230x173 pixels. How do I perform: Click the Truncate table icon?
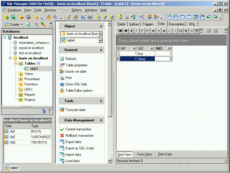pos(62,110)
